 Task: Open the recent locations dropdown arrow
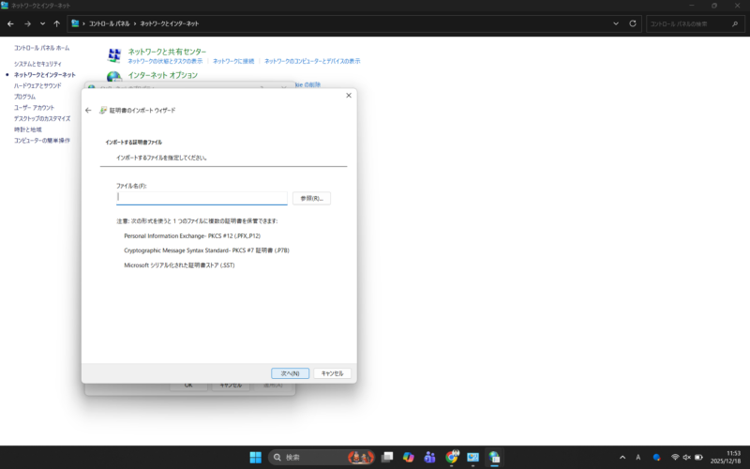[42, 23]
